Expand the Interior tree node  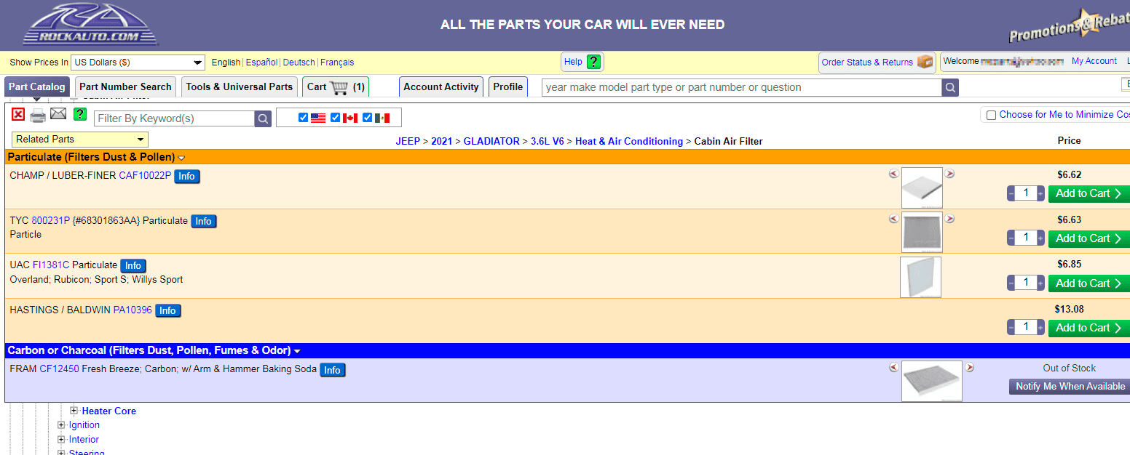click(x=61, y=440)
